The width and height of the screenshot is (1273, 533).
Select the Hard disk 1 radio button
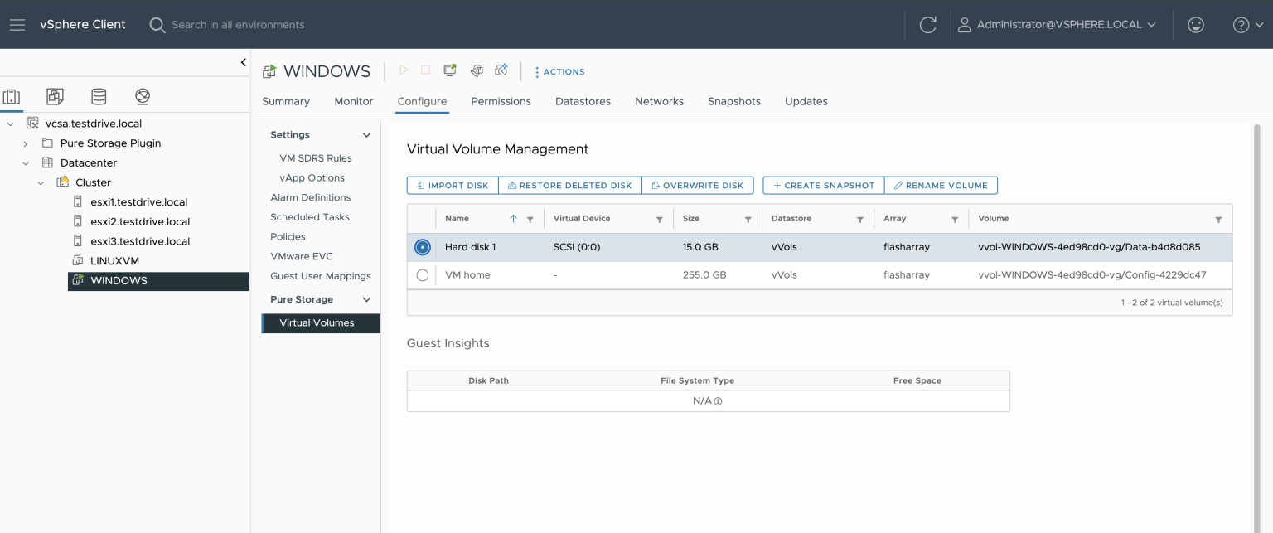(423, 247)
